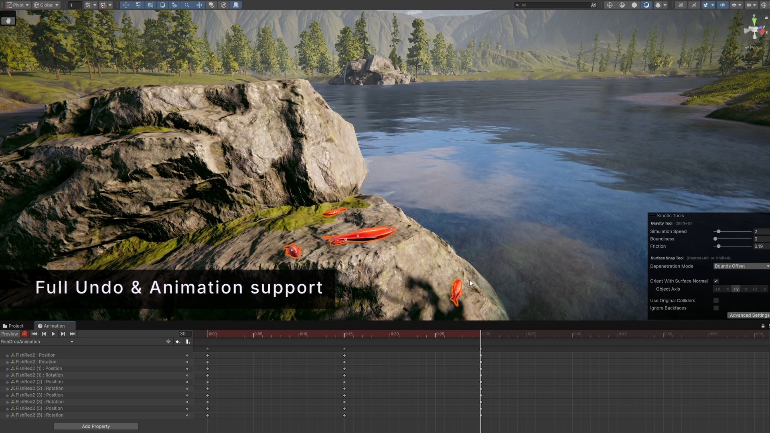
Task: Expand FishRed2 : Rotation property
Action: click(x=8, y=362)
